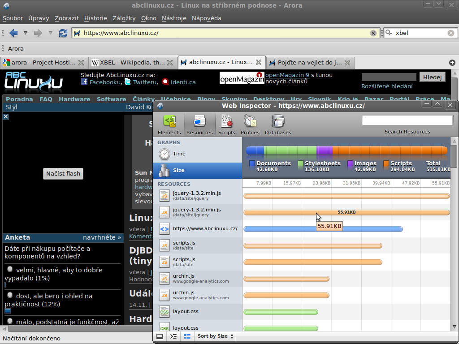The height and width of the screenshot is (344, 459).
Task: Open the openMagazin 9 link
Action: point(287,75)
